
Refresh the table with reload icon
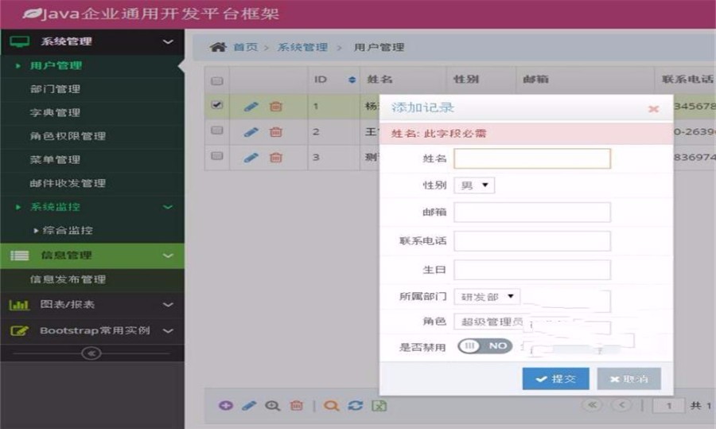[356, 405]
